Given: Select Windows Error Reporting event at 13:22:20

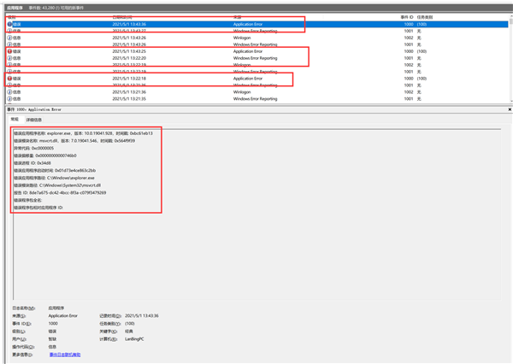Looking at the screenshot, I should click(256, 58).
